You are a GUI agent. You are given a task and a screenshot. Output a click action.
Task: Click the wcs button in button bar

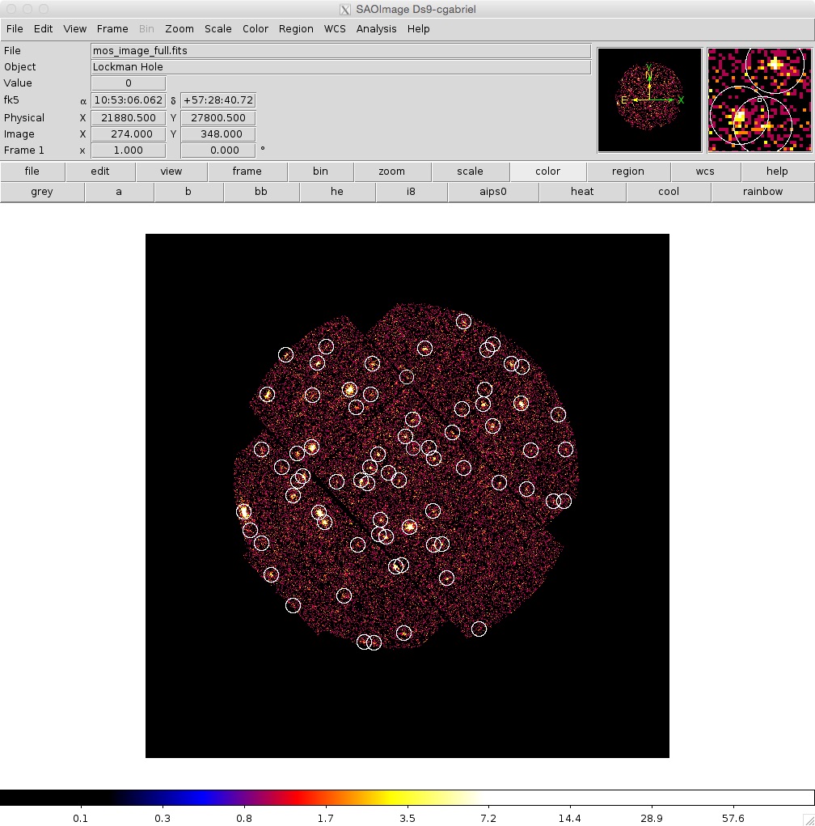pyautogui.click(x=705, y=172)
